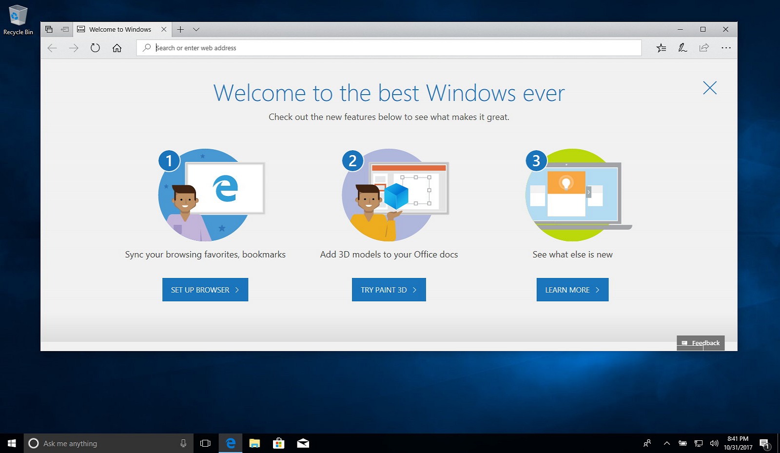Select the laptop illustration numbered 3

tap(579, 195)
